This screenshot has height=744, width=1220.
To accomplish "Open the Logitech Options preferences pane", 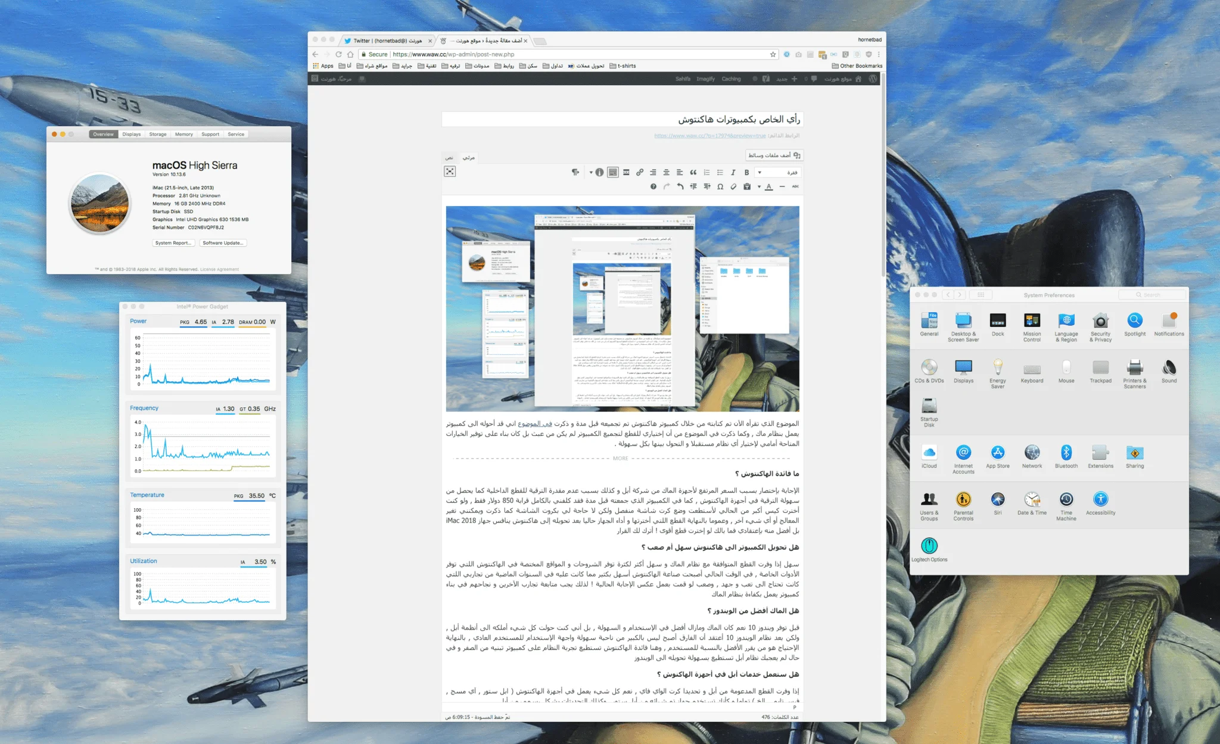I will click(929, 549).
